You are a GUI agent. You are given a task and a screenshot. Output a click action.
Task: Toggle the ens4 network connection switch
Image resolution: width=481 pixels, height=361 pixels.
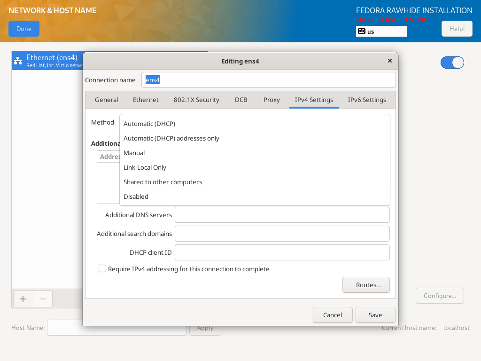452,63
